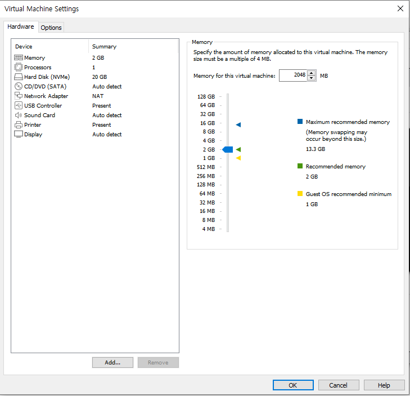The image size is (410, 396).
Task: Select the Memory row label
Action: click(34, 57)
